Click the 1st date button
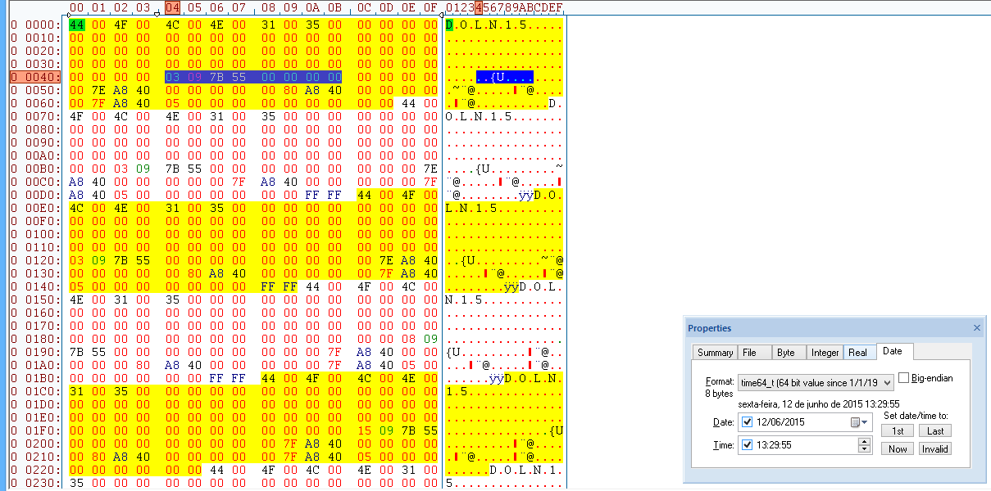 [898, 430]
